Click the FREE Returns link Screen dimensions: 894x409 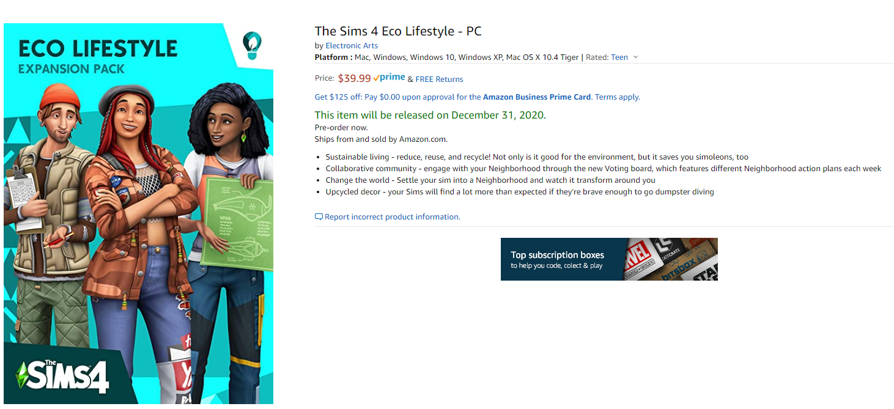tap(439, 79)
